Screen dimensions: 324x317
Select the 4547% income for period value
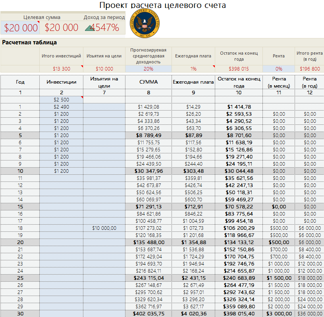(104, 27)
